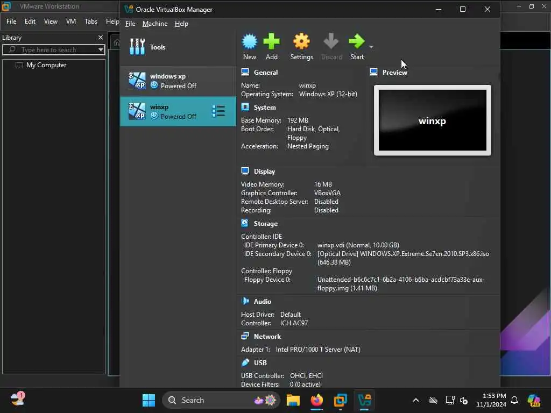
Task: Open clock showing 1:53 PM
Action: [491, 400]
